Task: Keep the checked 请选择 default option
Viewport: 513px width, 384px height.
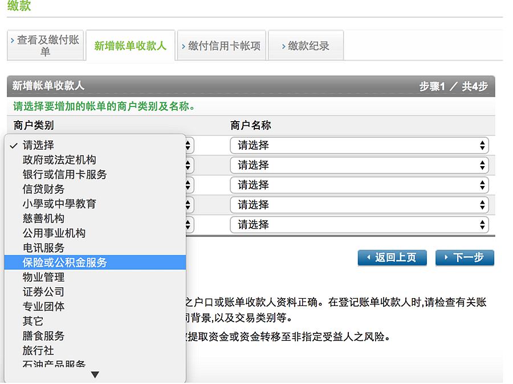Action: (38, 145)
